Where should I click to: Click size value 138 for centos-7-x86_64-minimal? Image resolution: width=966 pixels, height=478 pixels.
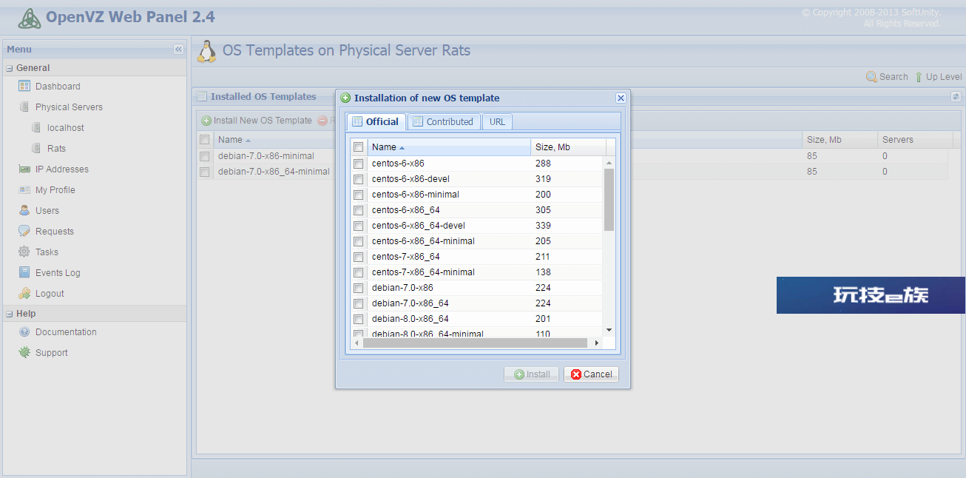[543, 272]
